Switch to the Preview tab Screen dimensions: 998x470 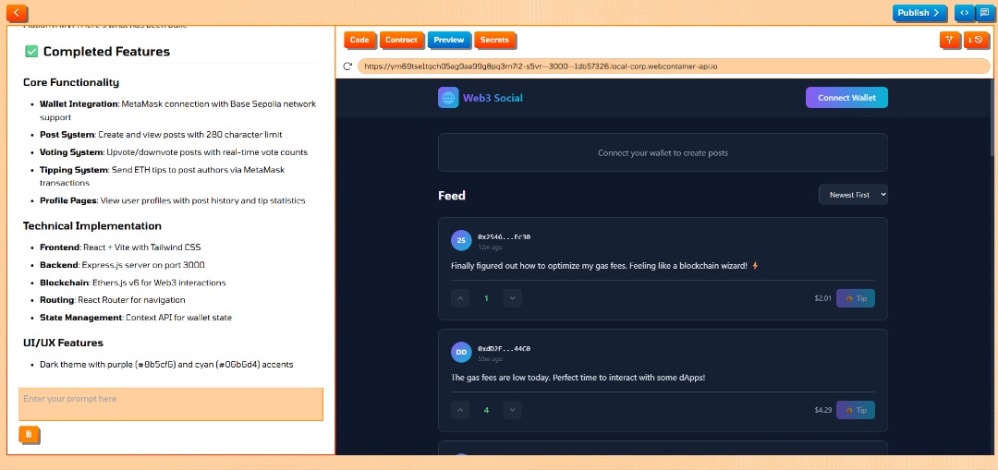[x=449, y=40]
